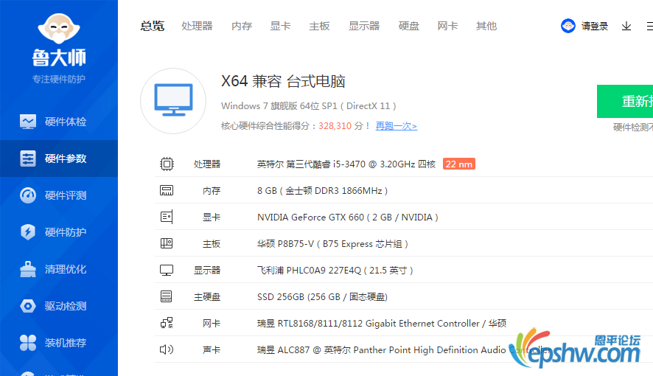Click the download arrow icon

(x=626, y=27)
